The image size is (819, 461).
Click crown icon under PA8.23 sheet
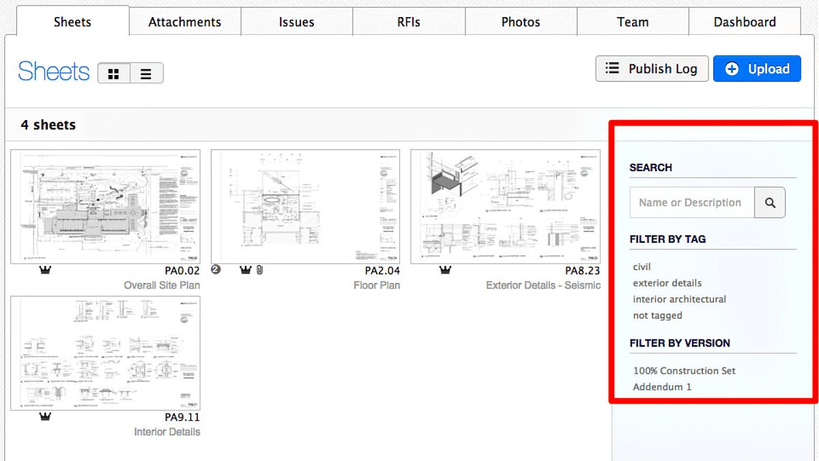point(445,271)
